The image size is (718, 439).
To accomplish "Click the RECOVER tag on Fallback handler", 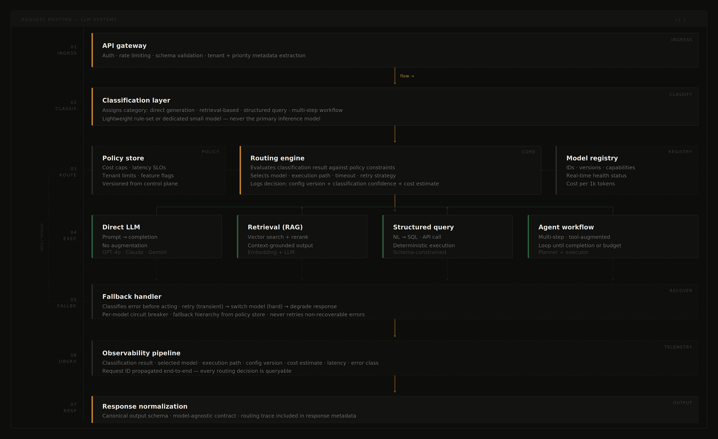I will (681, 291).
